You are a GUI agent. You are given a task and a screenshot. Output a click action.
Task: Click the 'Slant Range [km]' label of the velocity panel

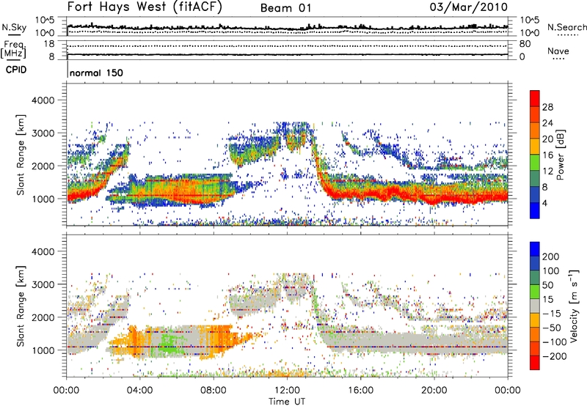click(x=21, y=306)
